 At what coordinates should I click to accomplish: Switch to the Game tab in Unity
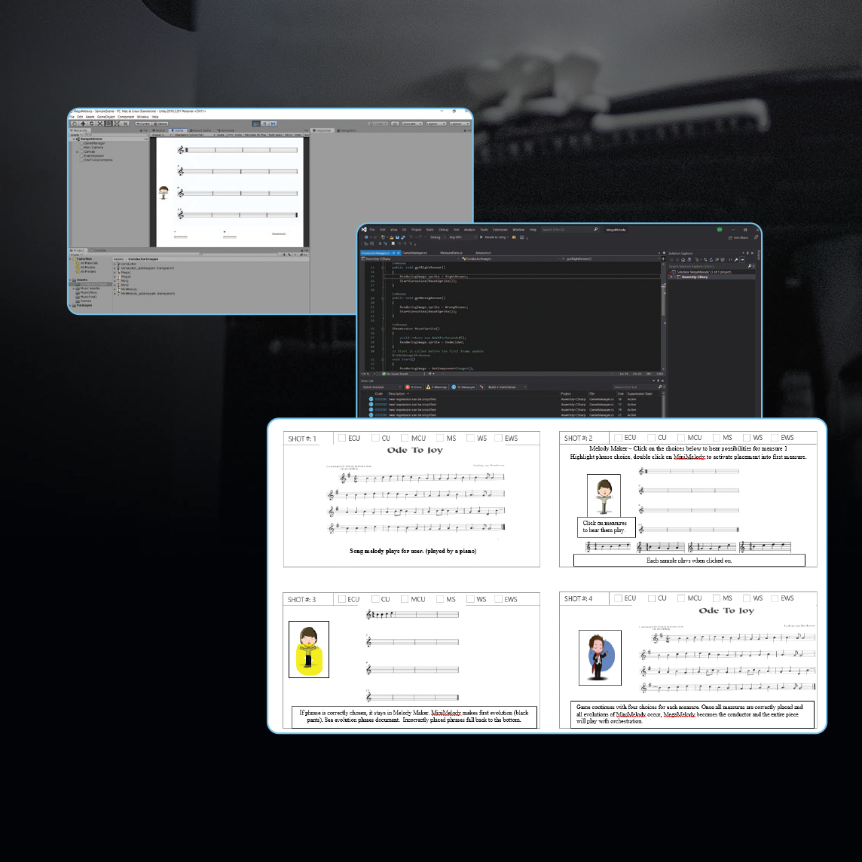click(x=178, y=130)
